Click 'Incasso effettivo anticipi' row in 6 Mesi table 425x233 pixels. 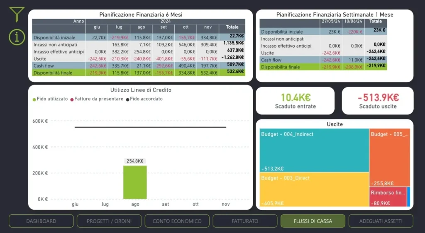[x=139, y=51]
